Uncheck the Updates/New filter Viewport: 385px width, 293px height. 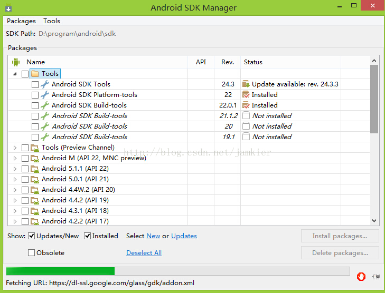click(32, 236)
